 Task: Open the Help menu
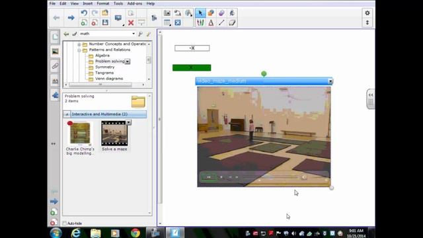tap(151, 3)
